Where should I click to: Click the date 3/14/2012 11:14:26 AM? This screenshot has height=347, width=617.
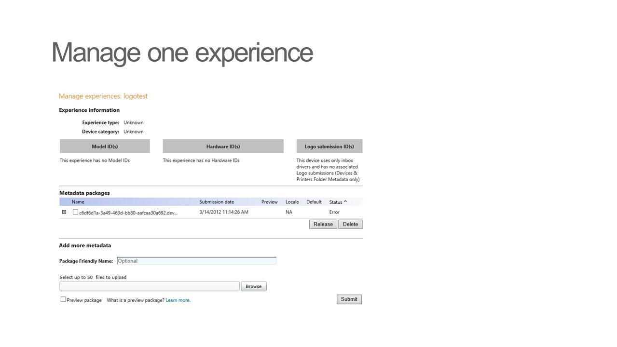(224, 212)
